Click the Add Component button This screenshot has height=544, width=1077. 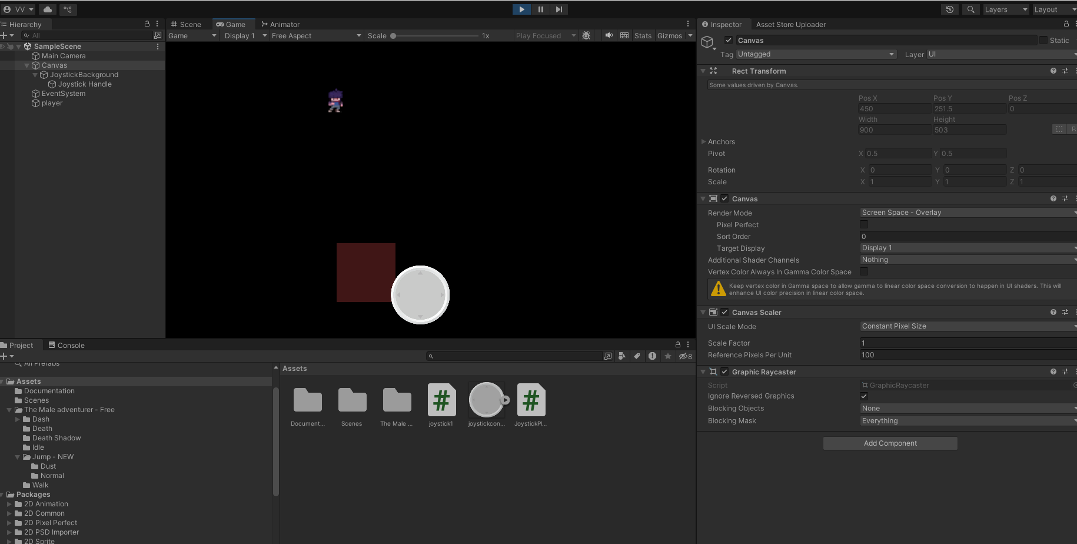click(890, 443)
